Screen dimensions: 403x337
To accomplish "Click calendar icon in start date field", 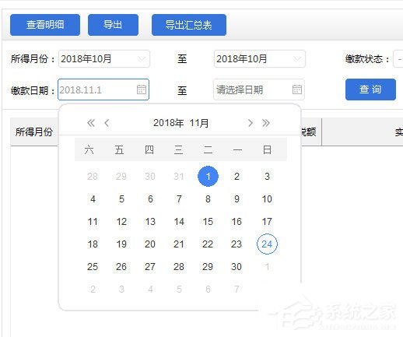I will coord(142,90).
